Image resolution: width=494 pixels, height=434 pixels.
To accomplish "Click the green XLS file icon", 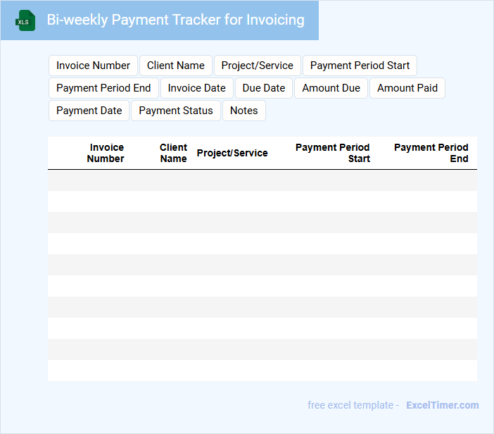I will click(25, 20).
